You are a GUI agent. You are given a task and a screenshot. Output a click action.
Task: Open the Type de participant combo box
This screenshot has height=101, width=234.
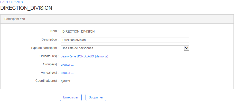click(x=125, y=48)
